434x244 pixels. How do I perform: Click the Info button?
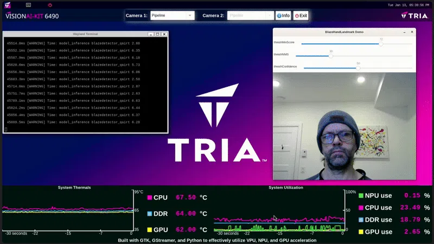(283, 16)
